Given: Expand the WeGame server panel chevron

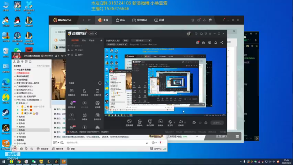Looking at the screenshot, I should (x=197, y=136).
